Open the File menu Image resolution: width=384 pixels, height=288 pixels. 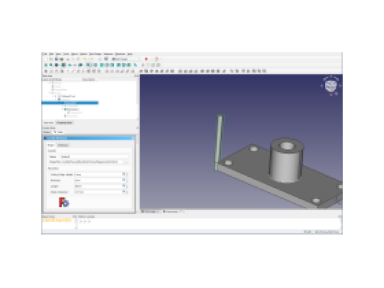[x=45, y=54]
